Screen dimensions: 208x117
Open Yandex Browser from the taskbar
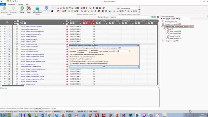(x=158, y=115)
